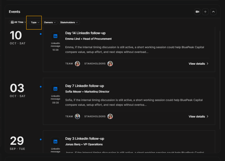The width and height of the screenshot is (225, 161).
Task: View details of Emma Lind's event
Action: point(198,64)
